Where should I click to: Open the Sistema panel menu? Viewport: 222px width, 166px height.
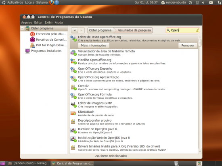tap(42, 2)
